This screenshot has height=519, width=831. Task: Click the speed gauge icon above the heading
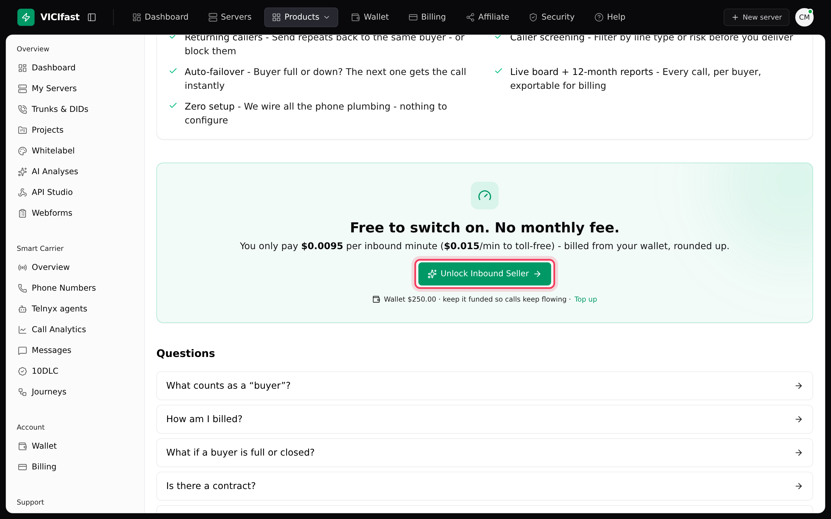484,196
